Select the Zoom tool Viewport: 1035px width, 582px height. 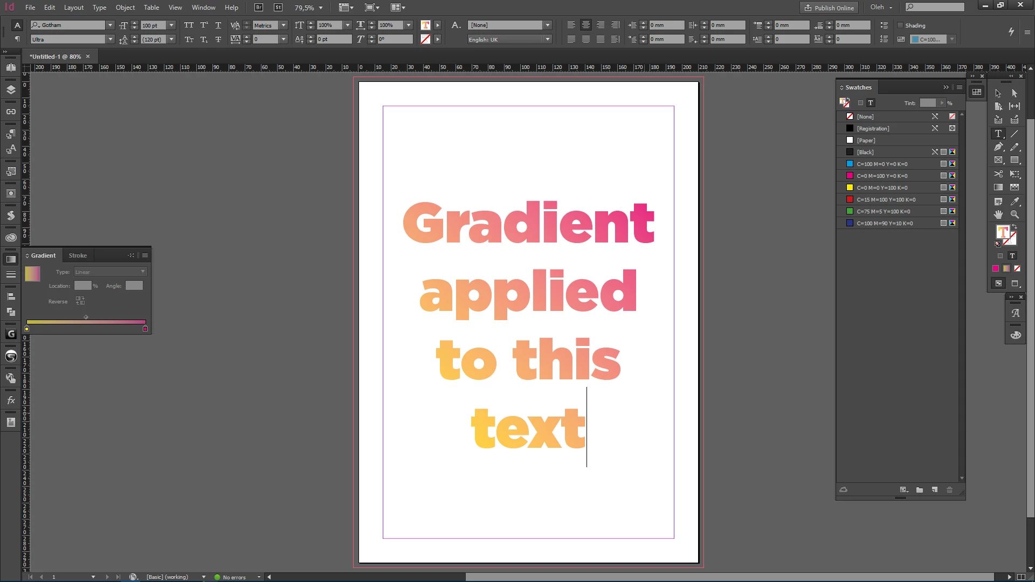tap(1015, 214)
